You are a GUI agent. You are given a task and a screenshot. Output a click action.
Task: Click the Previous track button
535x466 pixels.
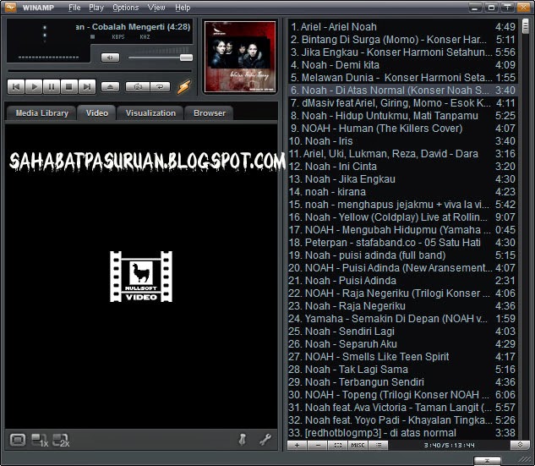pyautogui.click(x=16, y=87)
